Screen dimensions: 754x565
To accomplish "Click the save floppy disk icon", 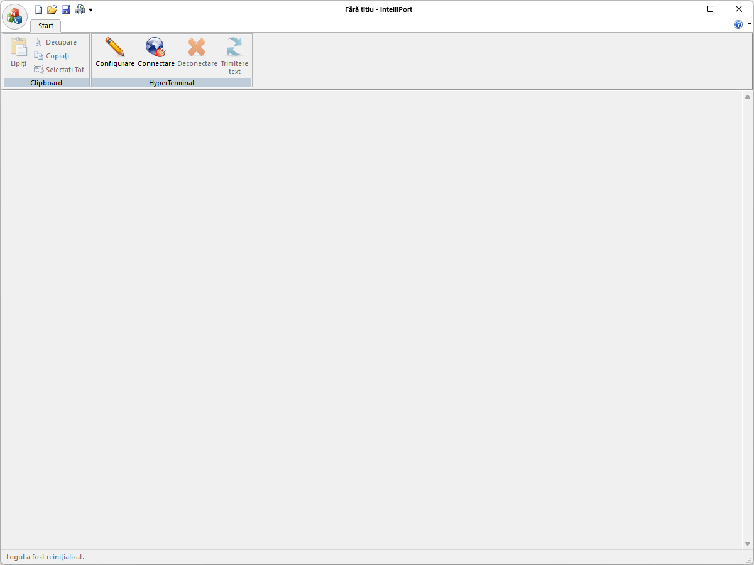I will (x=66, y=9).
